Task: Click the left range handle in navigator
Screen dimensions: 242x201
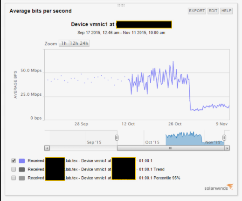Action: [117, 138]
